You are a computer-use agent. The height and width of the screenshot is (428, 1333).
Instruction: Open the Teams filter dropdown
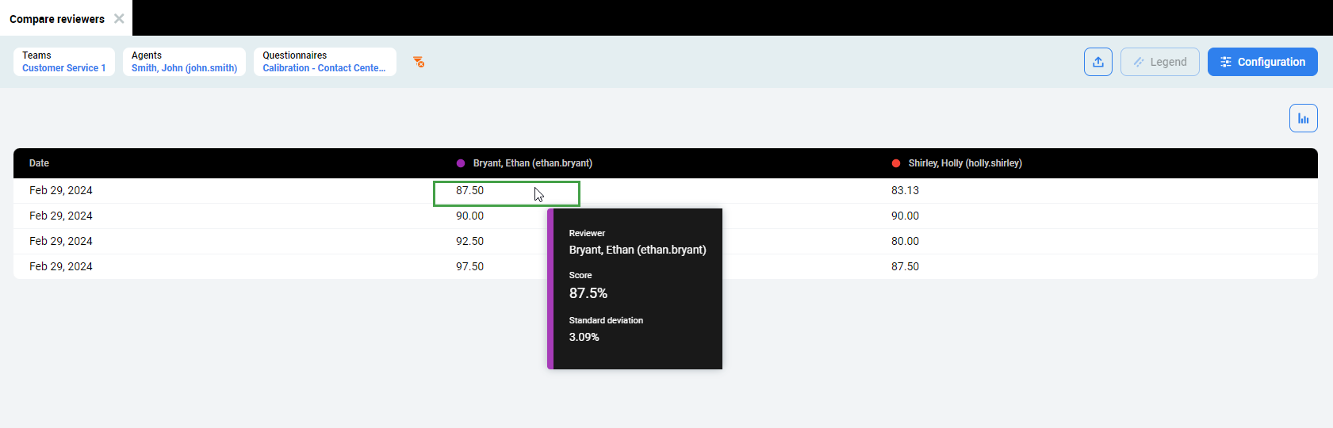(63, 62)
